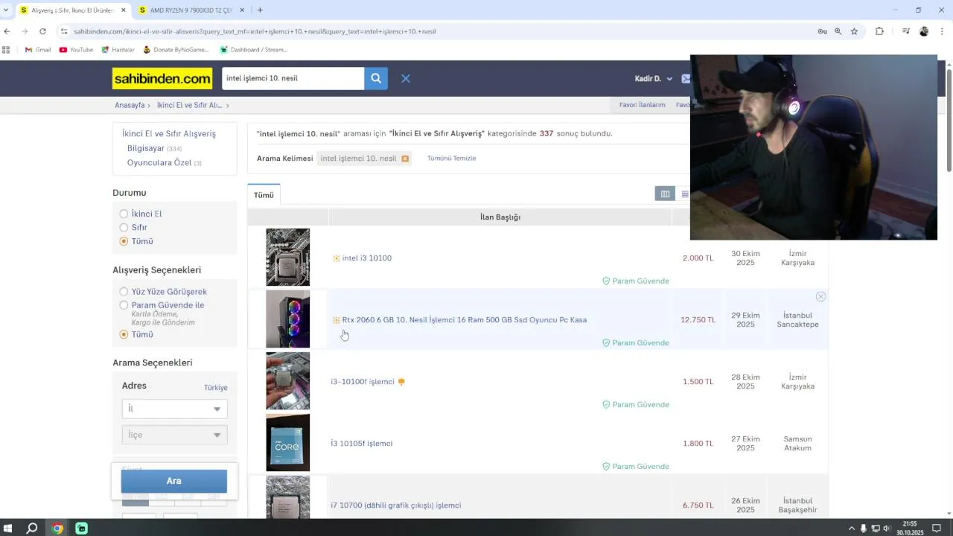
Task: Click Anasayfa breadcrumb
Action: coord(130,105)
